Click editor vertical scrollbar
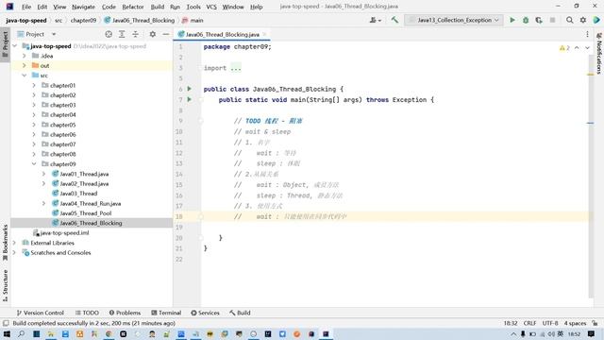Viewport: 604px width, 340px height. 591,177
